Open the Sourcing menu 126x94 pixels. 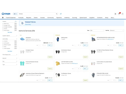tap(75, 18)
